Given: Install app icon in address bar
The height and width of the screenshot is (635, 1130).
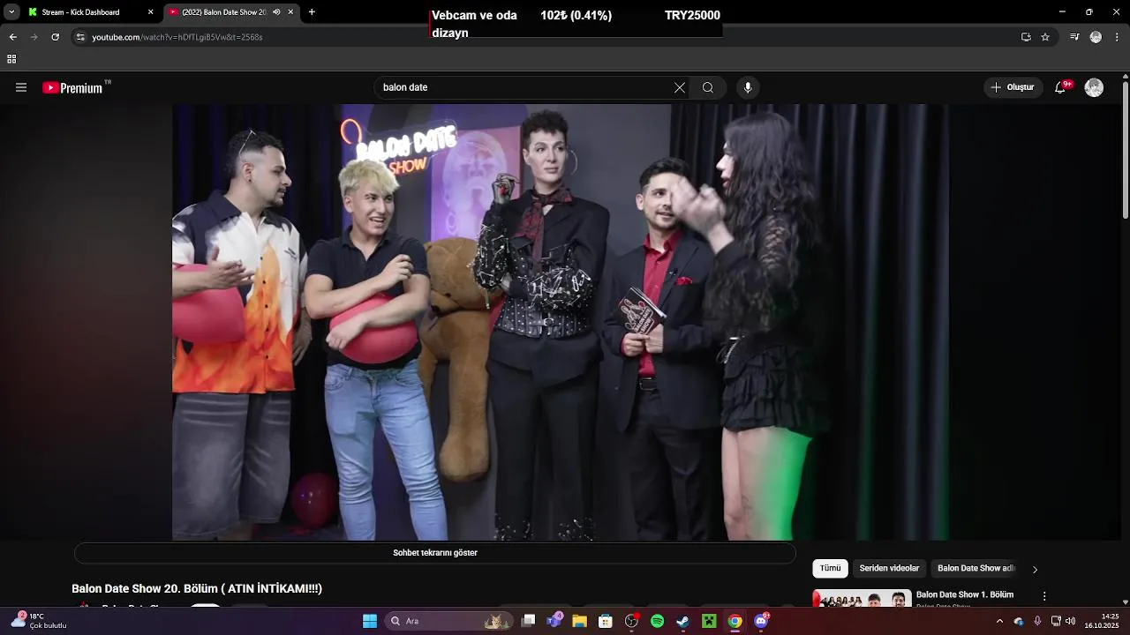Looking at the screenshot, I should [x=1026, y=37].
